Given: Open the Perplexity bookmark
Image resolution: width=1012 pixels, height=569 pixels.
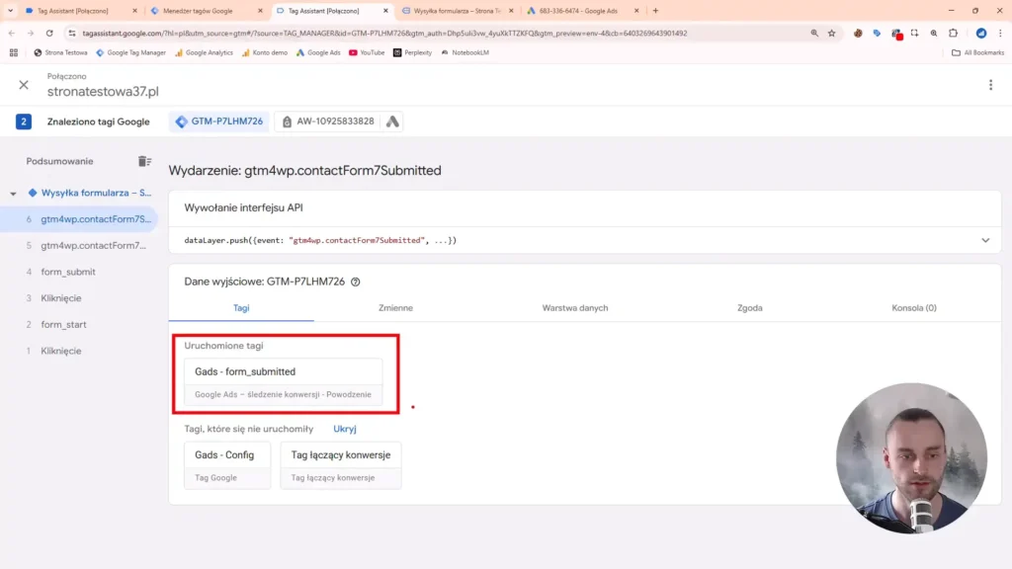Looking at the screenshot, I should (x=412, y=53).
